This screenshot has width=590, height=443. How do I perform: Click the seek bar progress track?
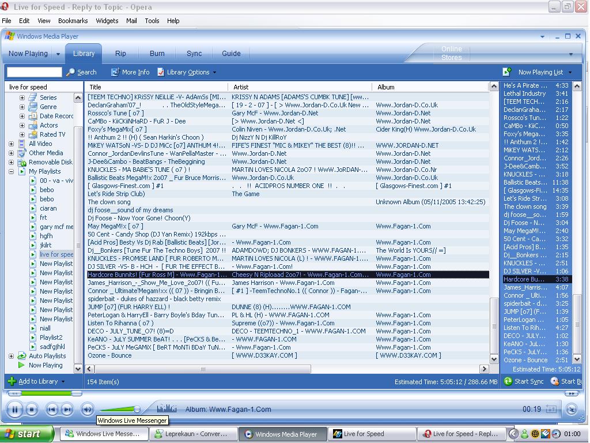pyautogui.click(x=45, y=393)
